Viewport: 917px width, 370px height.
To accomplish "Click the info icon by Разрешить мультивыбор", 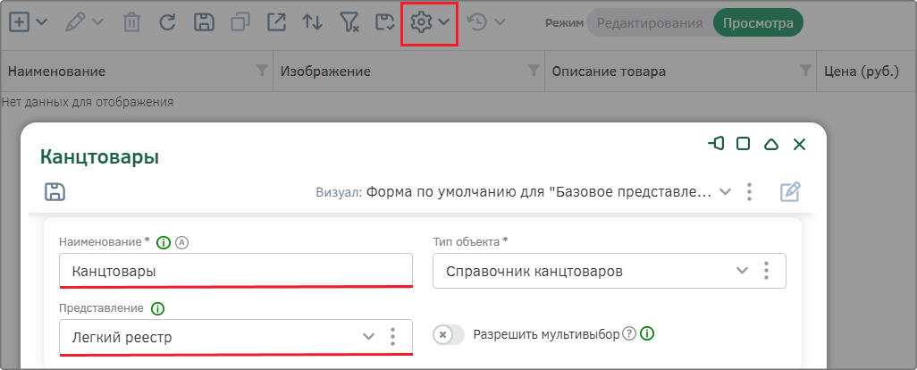I will click(647, 334).
